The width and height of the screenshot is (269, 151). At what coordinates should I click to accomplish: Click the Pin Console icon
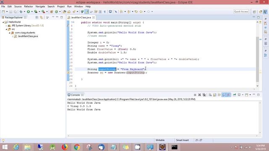[x=235, y=95]
